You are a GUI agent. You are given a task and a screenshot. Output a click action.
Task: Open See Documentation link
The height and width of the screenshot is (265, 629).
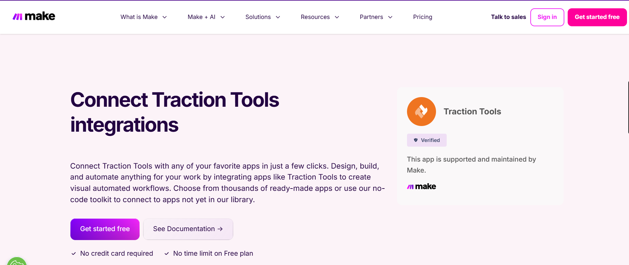point(188,229)
